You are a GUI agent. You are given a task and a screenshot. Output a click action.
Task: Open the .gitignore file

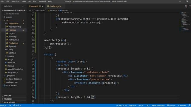click(10, 76)
